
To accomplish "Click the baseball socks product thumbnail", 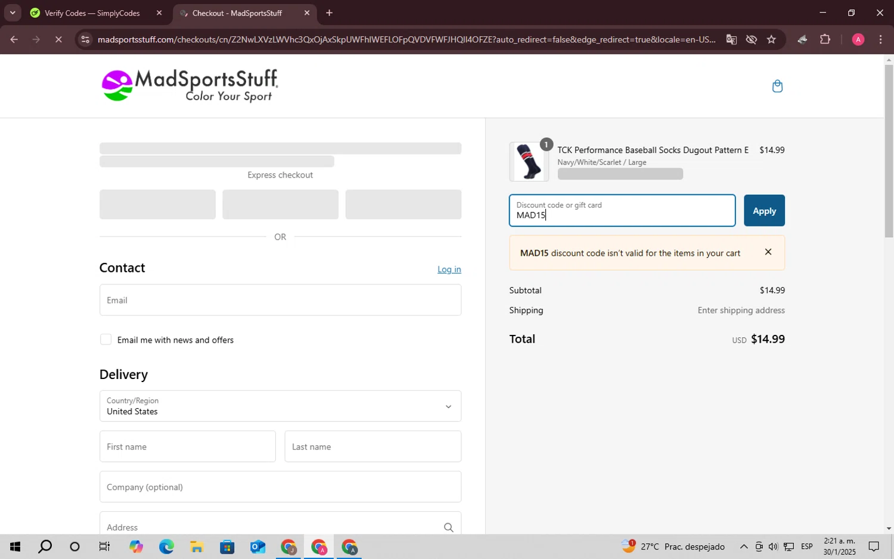I will [x=529, y=162].
